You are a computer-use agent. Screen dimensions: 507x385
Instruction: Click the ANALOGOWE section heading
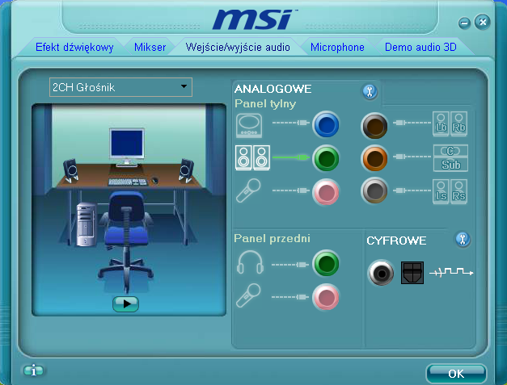pyautogui.click(x=273, y=89)
